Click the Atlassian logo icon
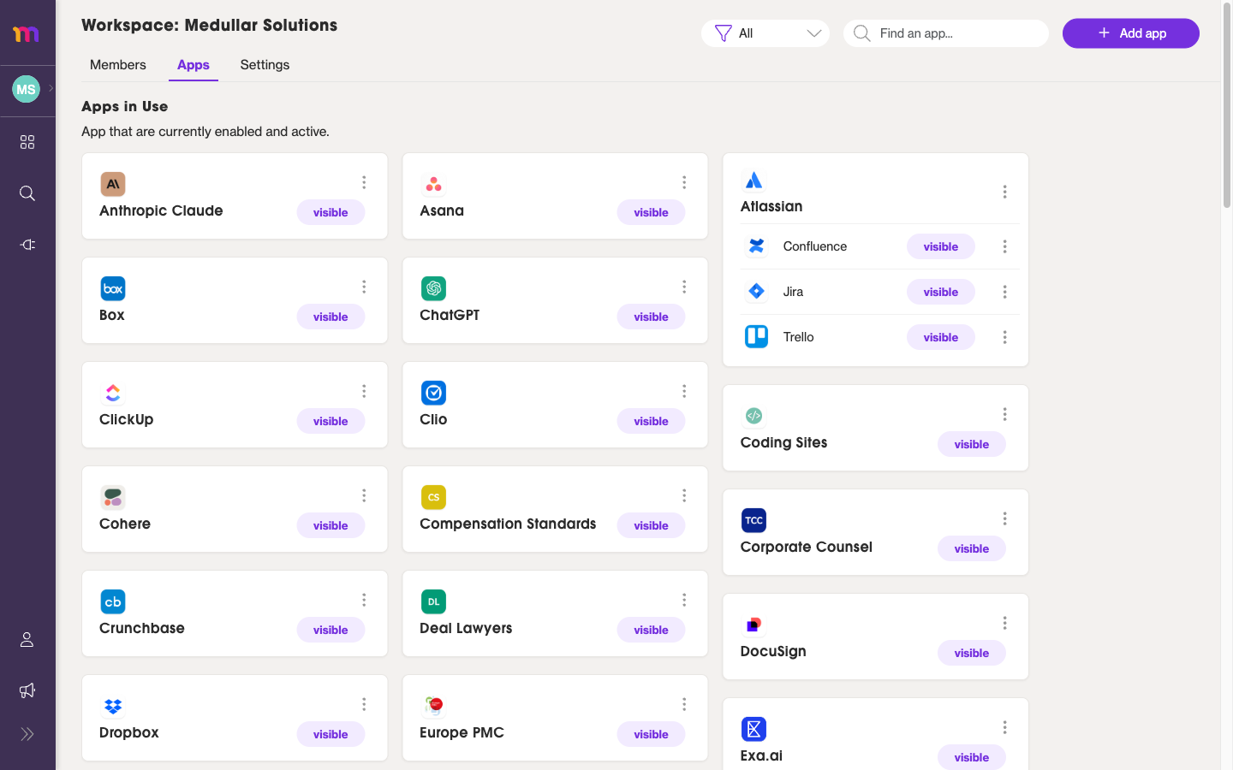The height and width of the screenshot is (770, 1233). click(x=753, y=180)
